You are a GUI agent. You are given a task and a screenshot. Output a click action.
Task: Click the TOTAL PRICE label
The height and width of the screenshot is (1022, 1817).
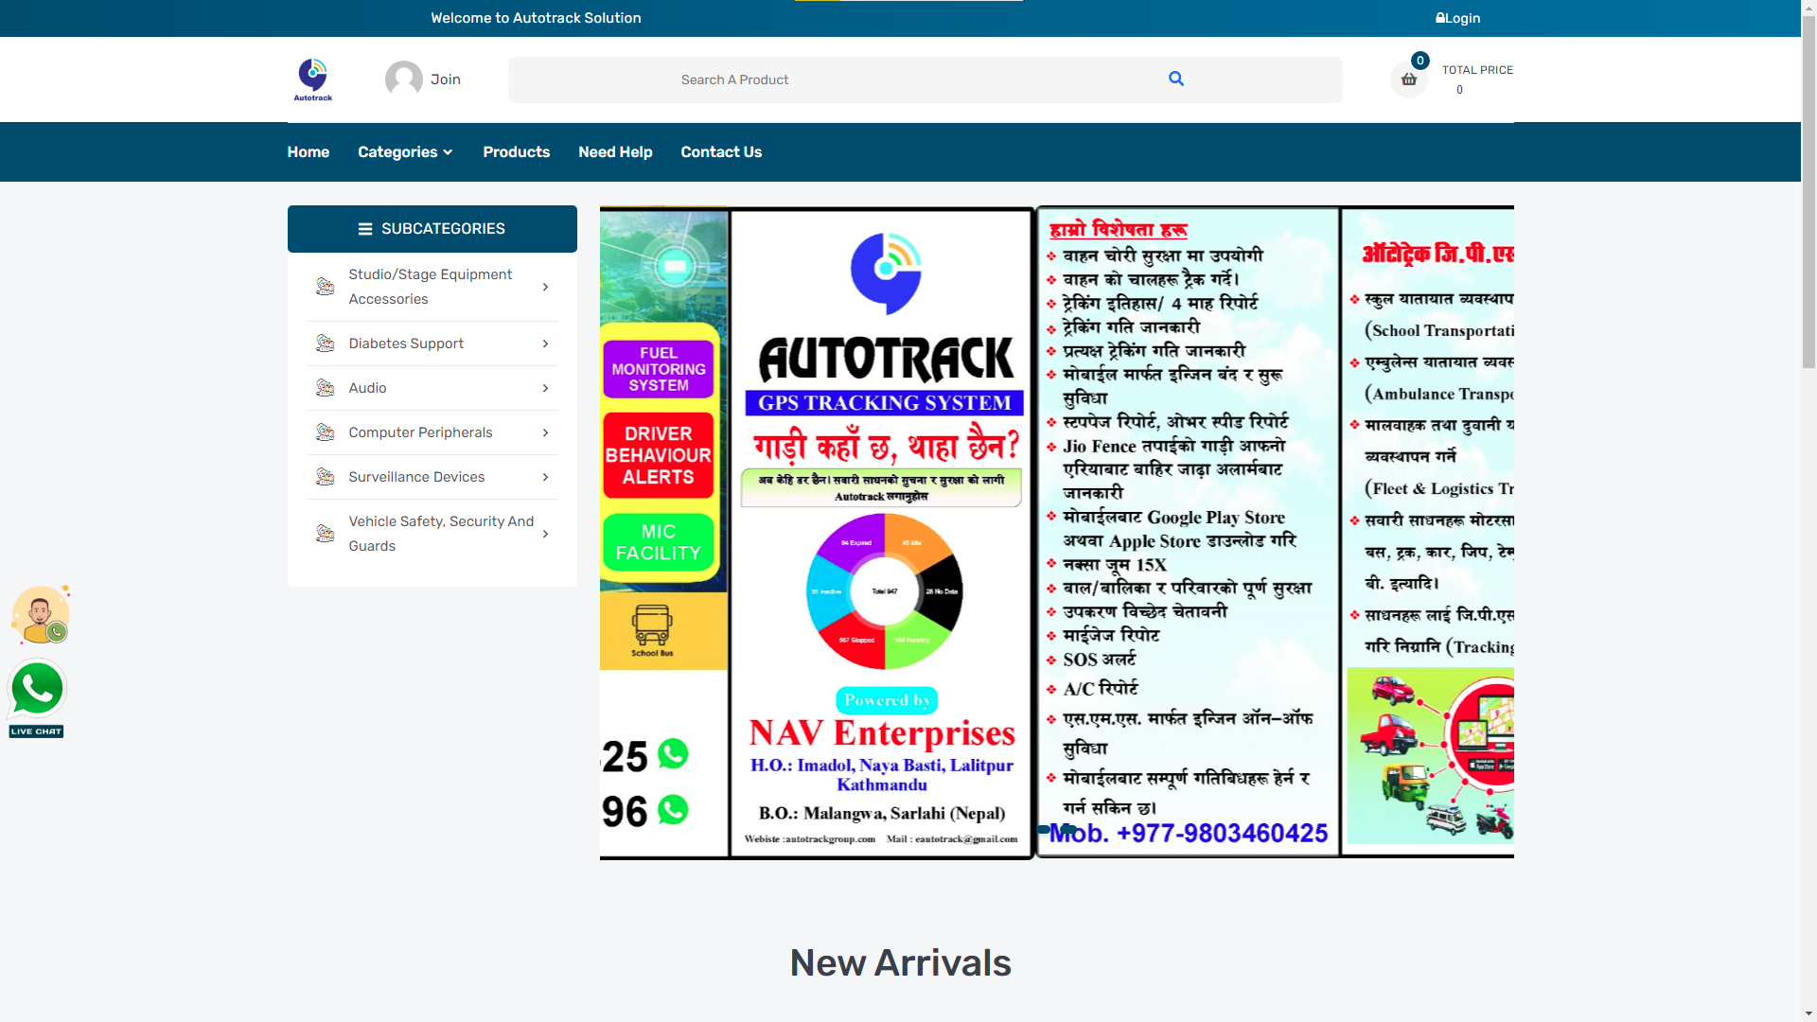click(x=1477, y=70)
